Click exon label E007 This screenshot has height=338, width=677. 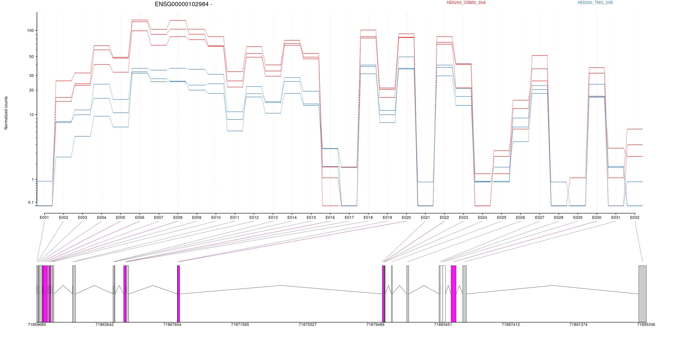coord(159,217)
